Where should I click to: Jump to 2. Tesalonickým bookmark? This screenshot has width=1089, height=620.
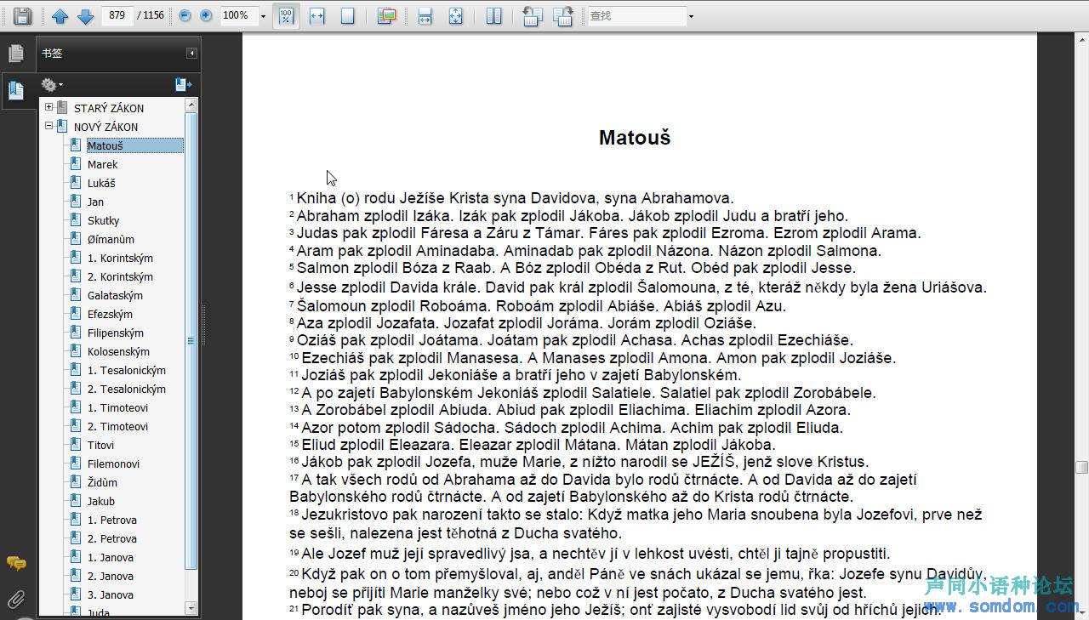(x=127, y=389)
